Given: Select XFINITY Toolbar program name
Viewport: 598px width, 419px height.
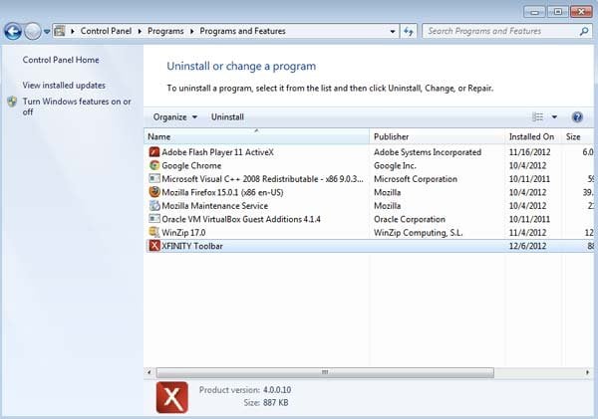Looking at the screenshot, I should pyautogui.click(x=191, y=246).
